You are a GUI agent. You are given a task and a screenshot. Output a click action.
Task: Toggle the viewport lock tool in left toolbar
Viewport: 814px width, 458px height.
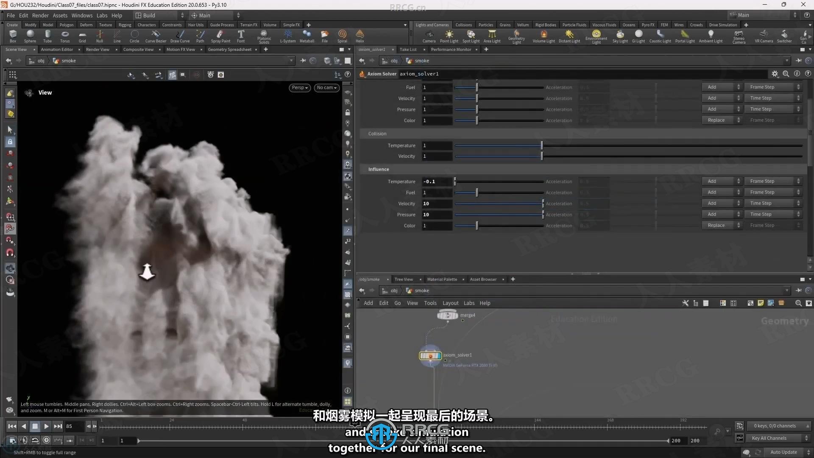click(x=10, y=142)
